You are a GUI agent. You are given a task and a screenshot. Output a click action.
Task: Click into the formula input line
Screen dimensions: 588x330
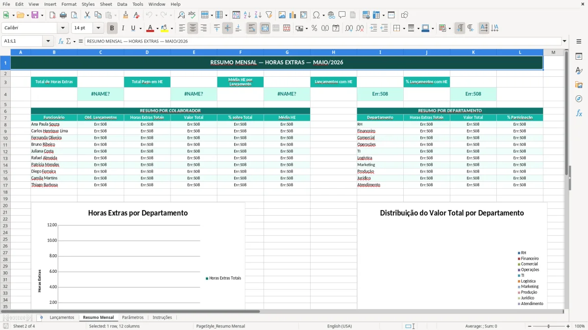[x=323, y=42]
